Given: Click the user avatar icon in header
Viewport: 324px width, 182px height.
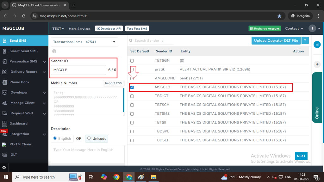Looking at the screenshot, I should (312, 28).
